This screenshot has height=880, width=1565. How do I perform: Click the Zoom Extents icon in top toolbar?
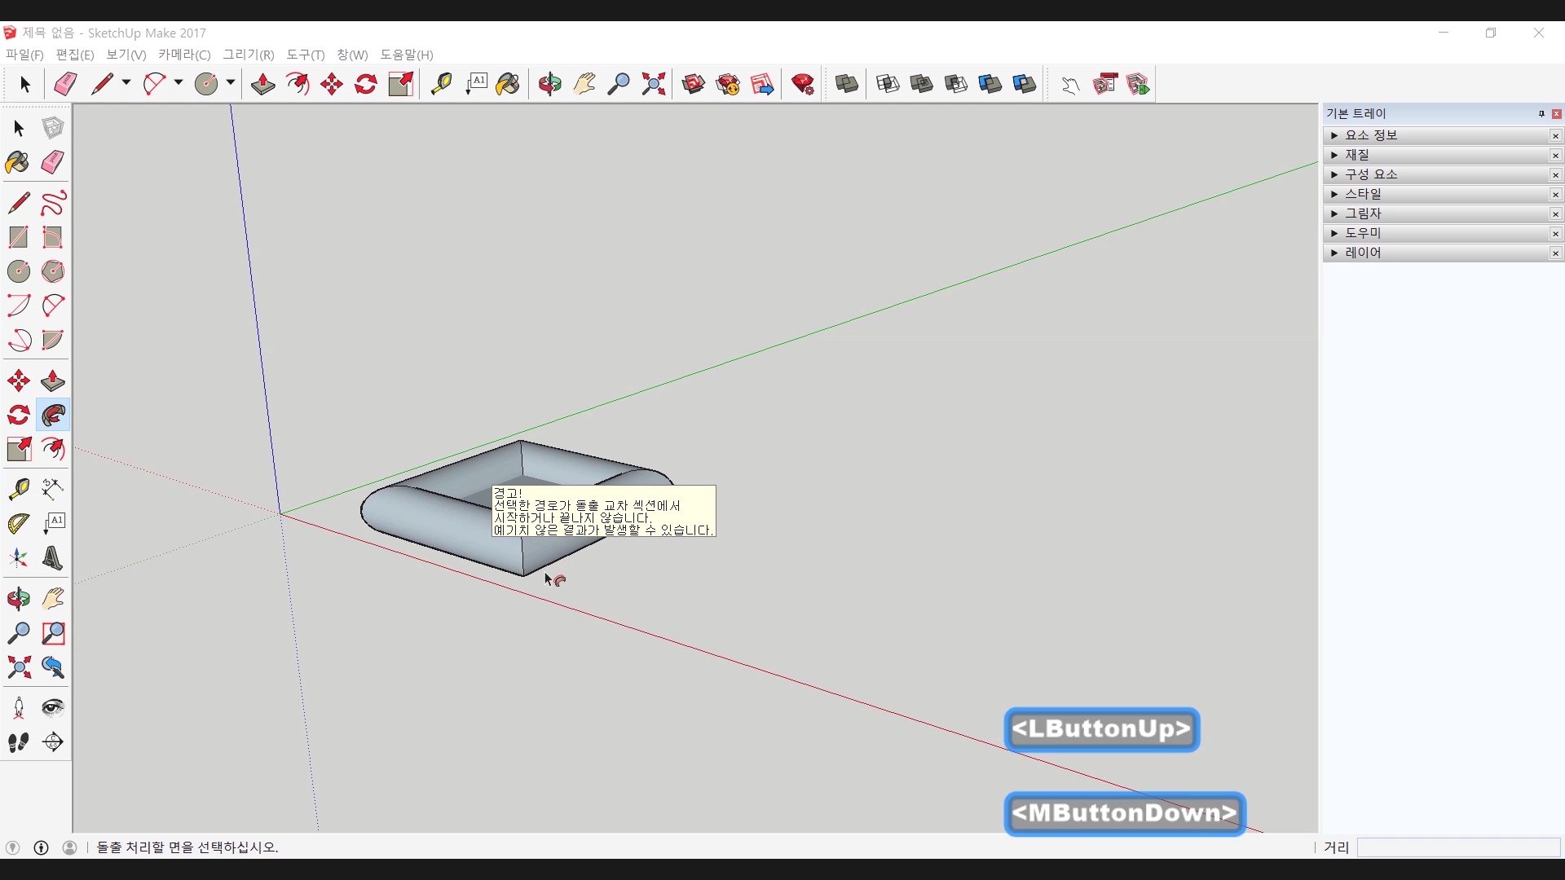[x=653, y=84]
